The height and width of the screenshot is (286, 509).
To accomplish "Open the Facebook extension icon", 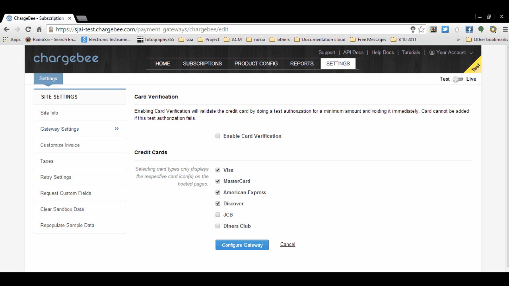I will coord(469,29).
